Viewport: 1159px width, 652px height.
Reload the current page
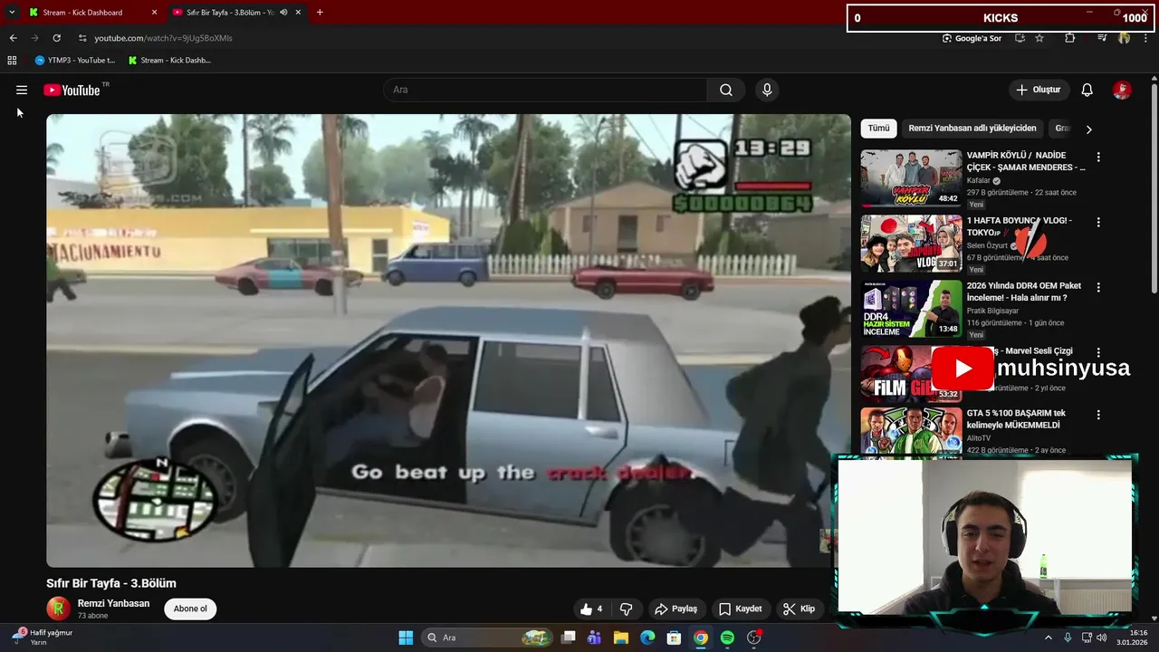tap(56, 38)
